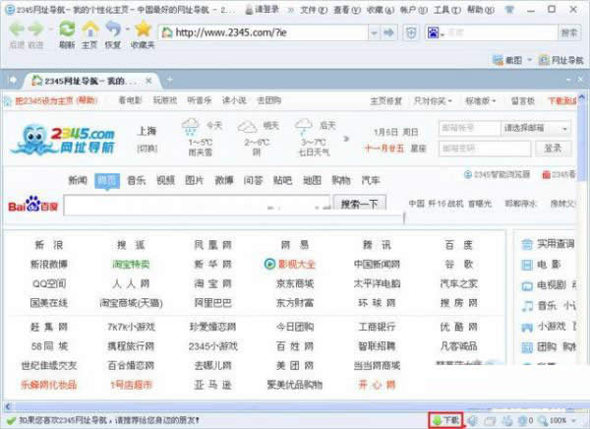Expand the zoom level dropdown arrow
The height and width of the screenshot is (429, 590).
pyautogui.click(x=574, y=420)
